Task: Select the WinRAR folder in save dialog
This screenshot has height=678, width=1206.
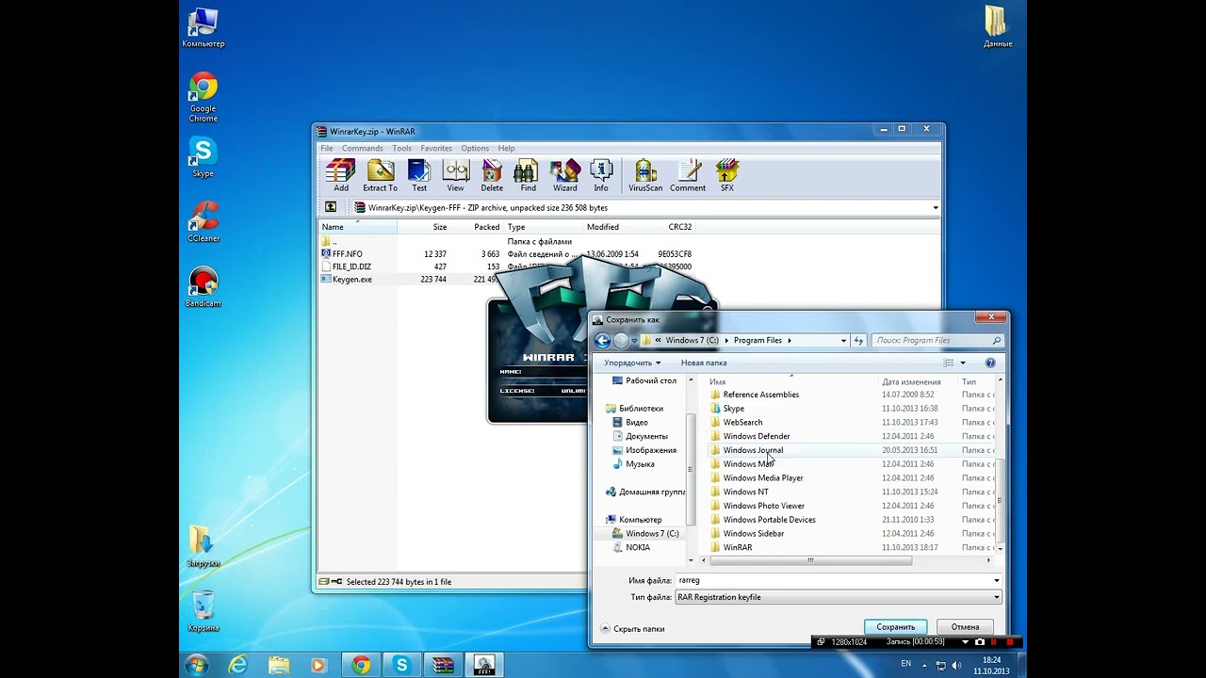Action: [x=737, y=547]
